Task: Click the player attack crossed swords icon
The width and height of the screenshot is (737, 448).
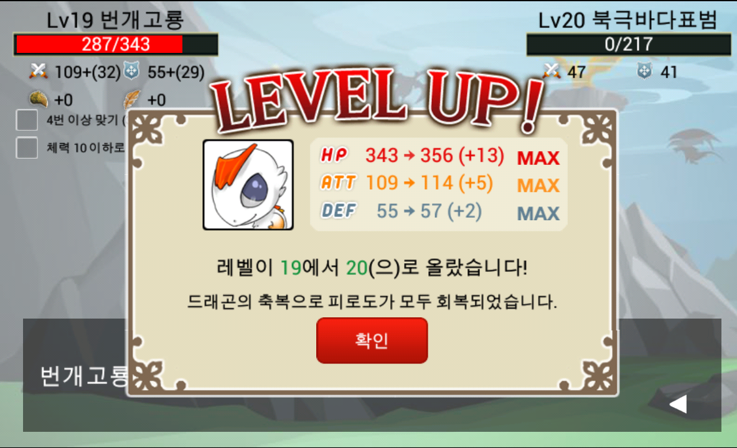Action: [x=39, y=72]
